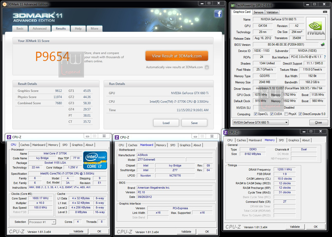Image resolution: width=332 pixels, height=237 pixels.
Task: Click Combined Score value 7680
Action: coord(58,103)
